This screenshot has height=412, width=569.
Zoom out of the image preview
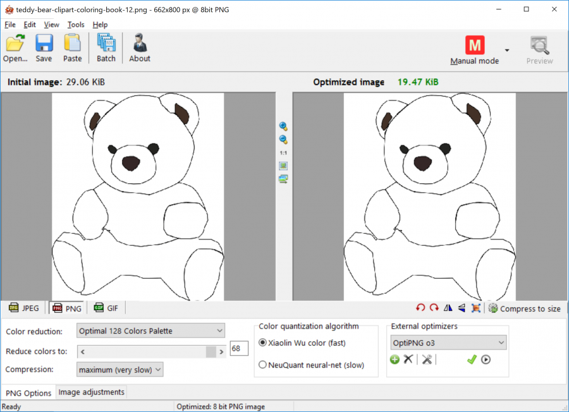[x=283, y=139]
